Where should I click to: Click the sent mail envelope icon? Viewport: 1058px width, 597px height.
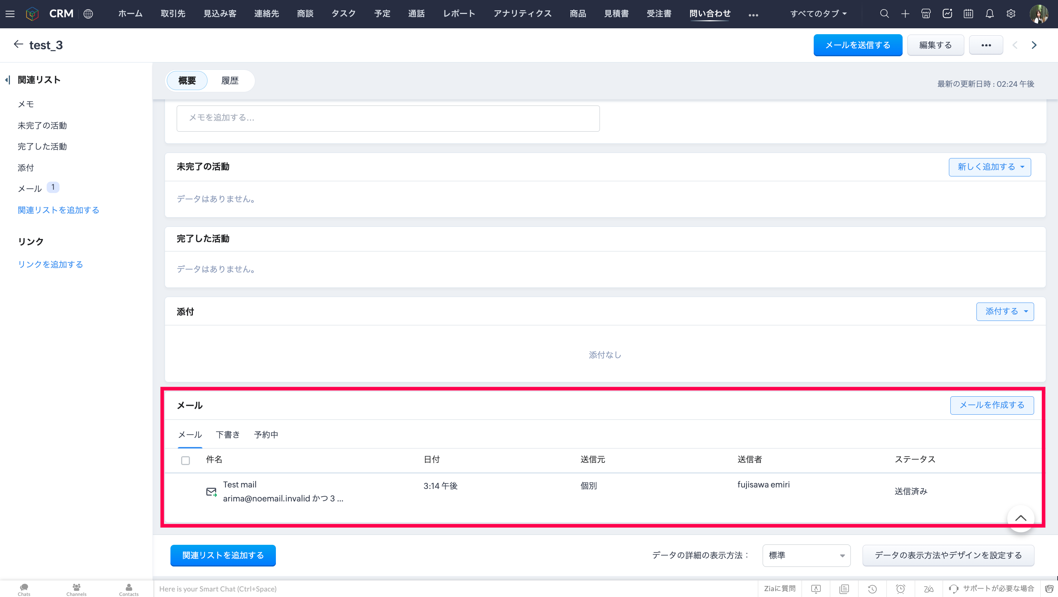click(x=211, y=492)
